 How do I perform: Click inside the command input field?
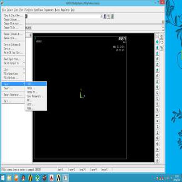click(x=64, y=16)
